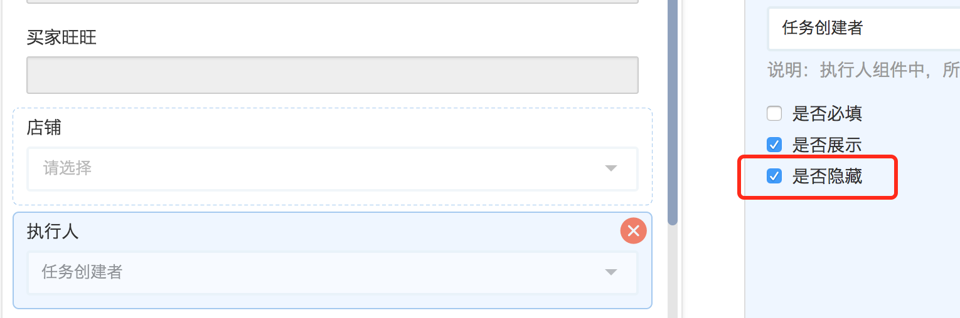The image size is (960, 318).
Task: Click the 执行人 dropdown caret icon
Action: tap(610, 272)
